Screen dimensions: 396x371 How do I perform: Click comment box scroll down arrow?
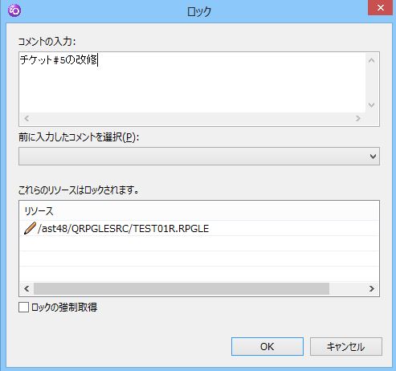pos(371,105)
